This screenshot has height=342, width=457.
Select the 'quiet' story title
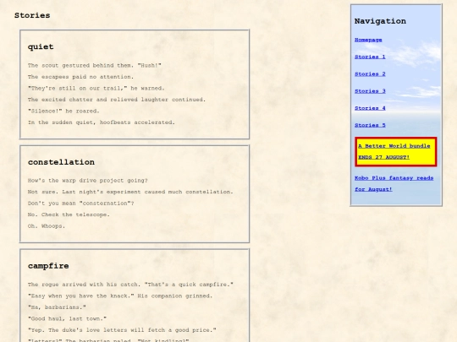[41, 46]
